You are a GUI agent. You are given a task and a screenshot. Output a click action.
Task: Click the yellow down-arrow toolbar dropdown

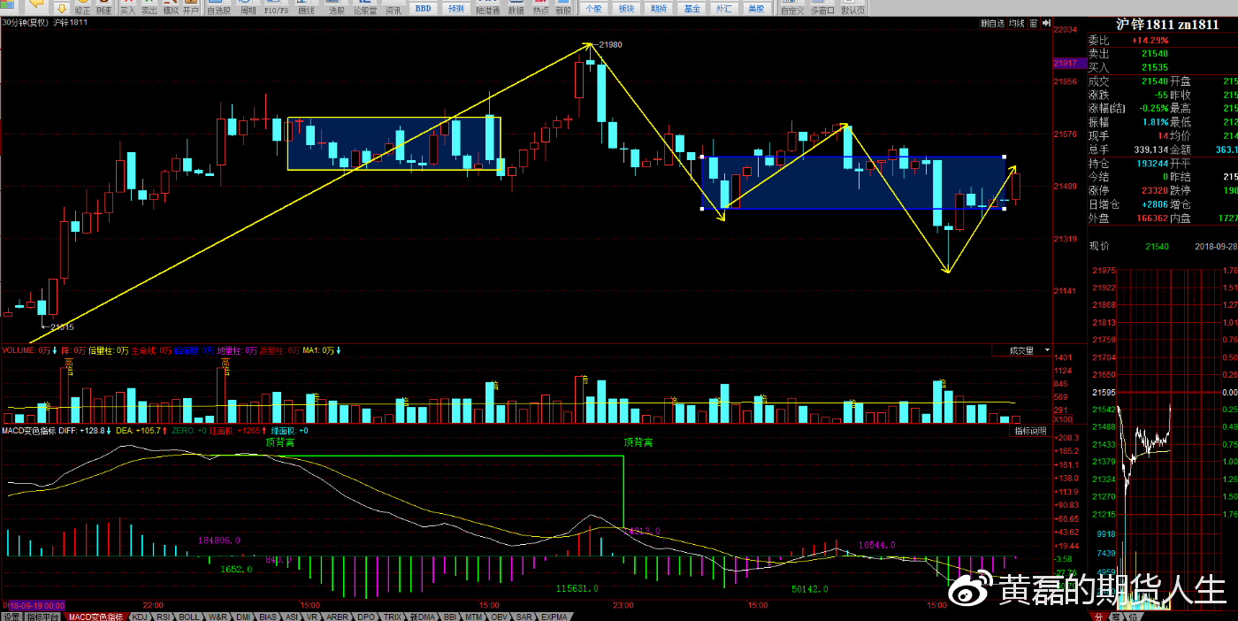pyautogui.click(x=62, y=8)
